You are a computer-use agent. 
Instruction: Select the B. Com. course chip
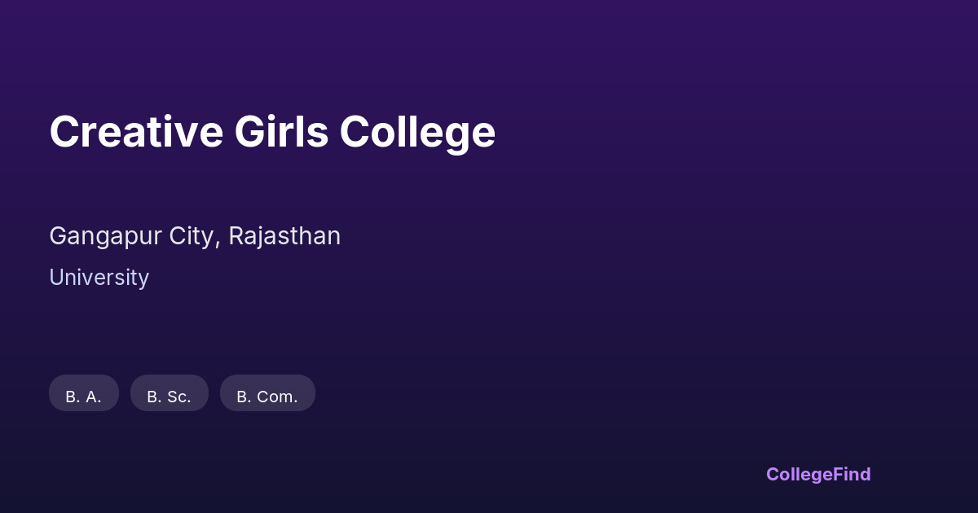coord(267,394)
